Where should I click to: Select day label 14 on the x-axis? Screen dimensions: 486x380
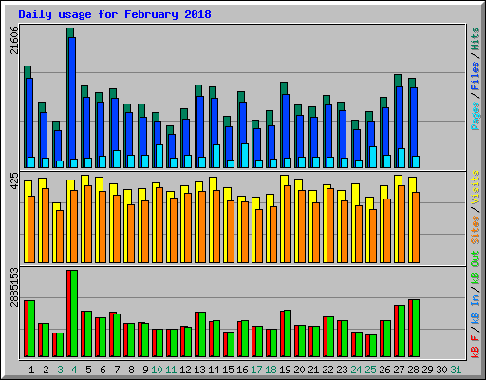pyautogui.click(x=214, y=370)
